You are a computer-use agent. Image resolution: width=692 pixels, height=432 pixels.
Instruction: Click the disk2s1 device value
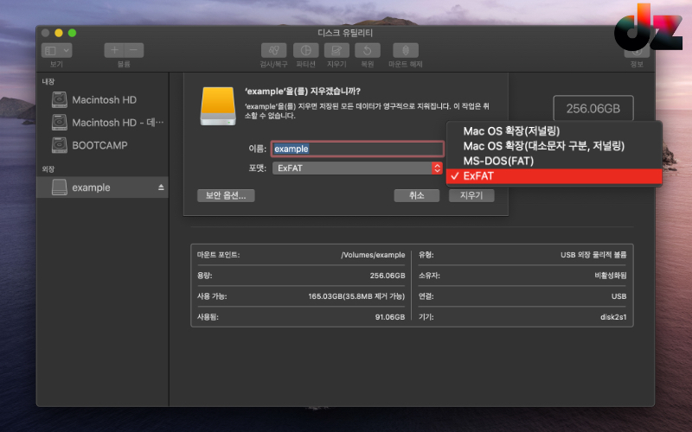[x=613, y=317]
